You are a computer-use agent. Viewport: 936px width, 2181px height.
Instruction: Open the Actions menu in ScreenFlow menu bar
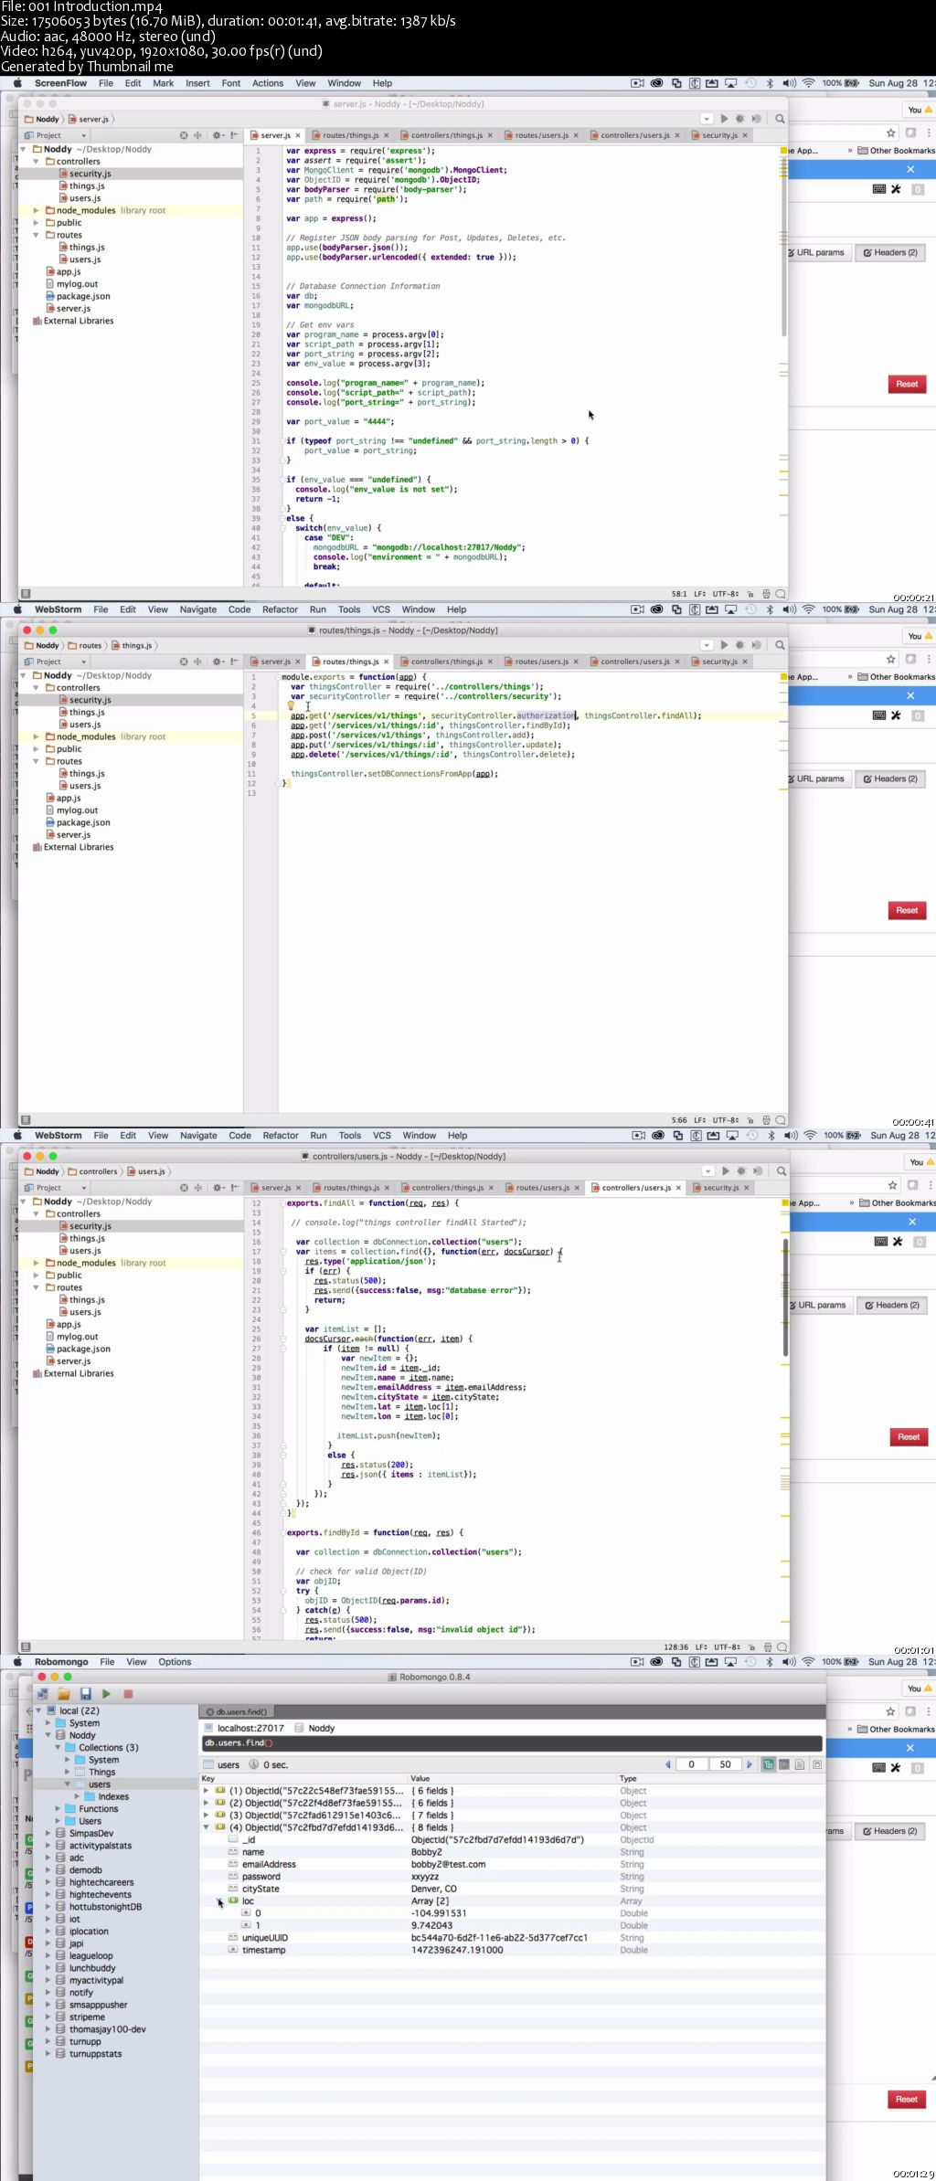(x=268, y=83)
